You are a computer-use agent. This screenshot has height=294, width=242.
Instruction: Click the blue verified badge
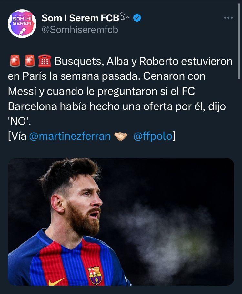tap(137, 18)
